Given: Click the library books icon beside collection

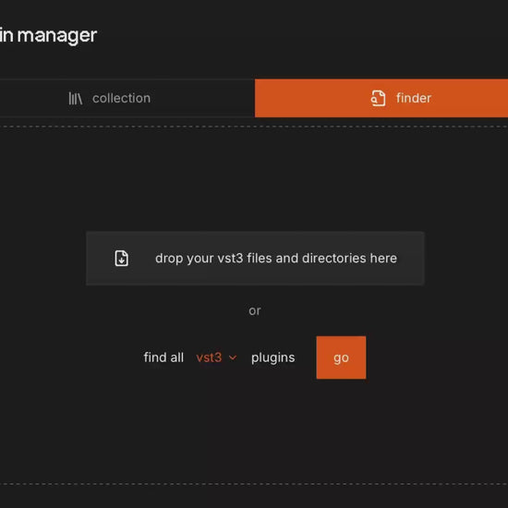Looking at the screenshot, I should click(x=75, y=99).
